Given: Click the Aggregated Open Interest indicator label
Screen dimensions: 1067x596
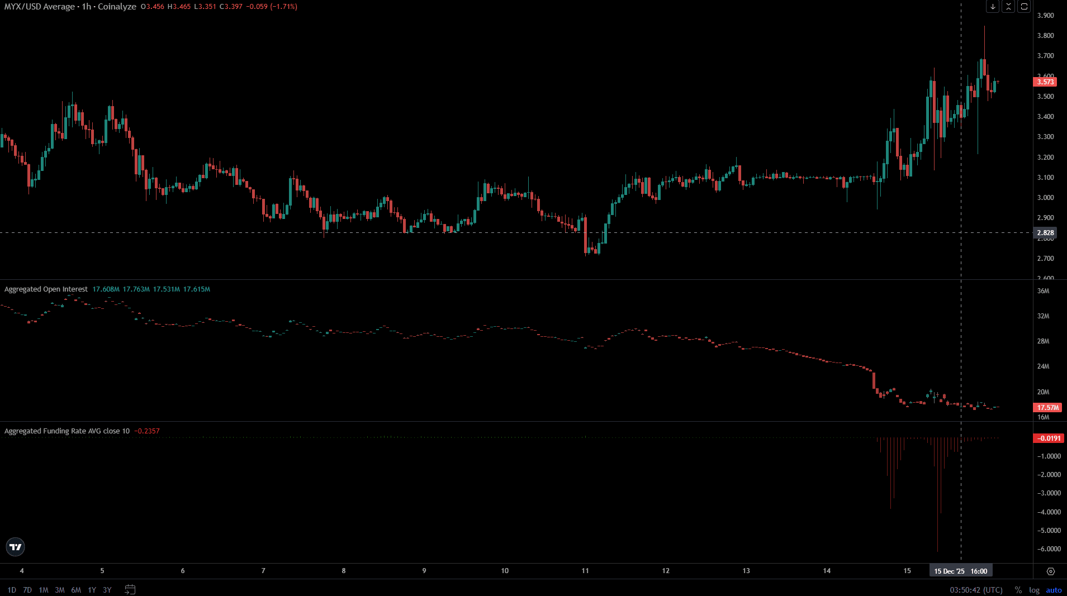Looking at the screenshot, I should (x=46, y=289).
